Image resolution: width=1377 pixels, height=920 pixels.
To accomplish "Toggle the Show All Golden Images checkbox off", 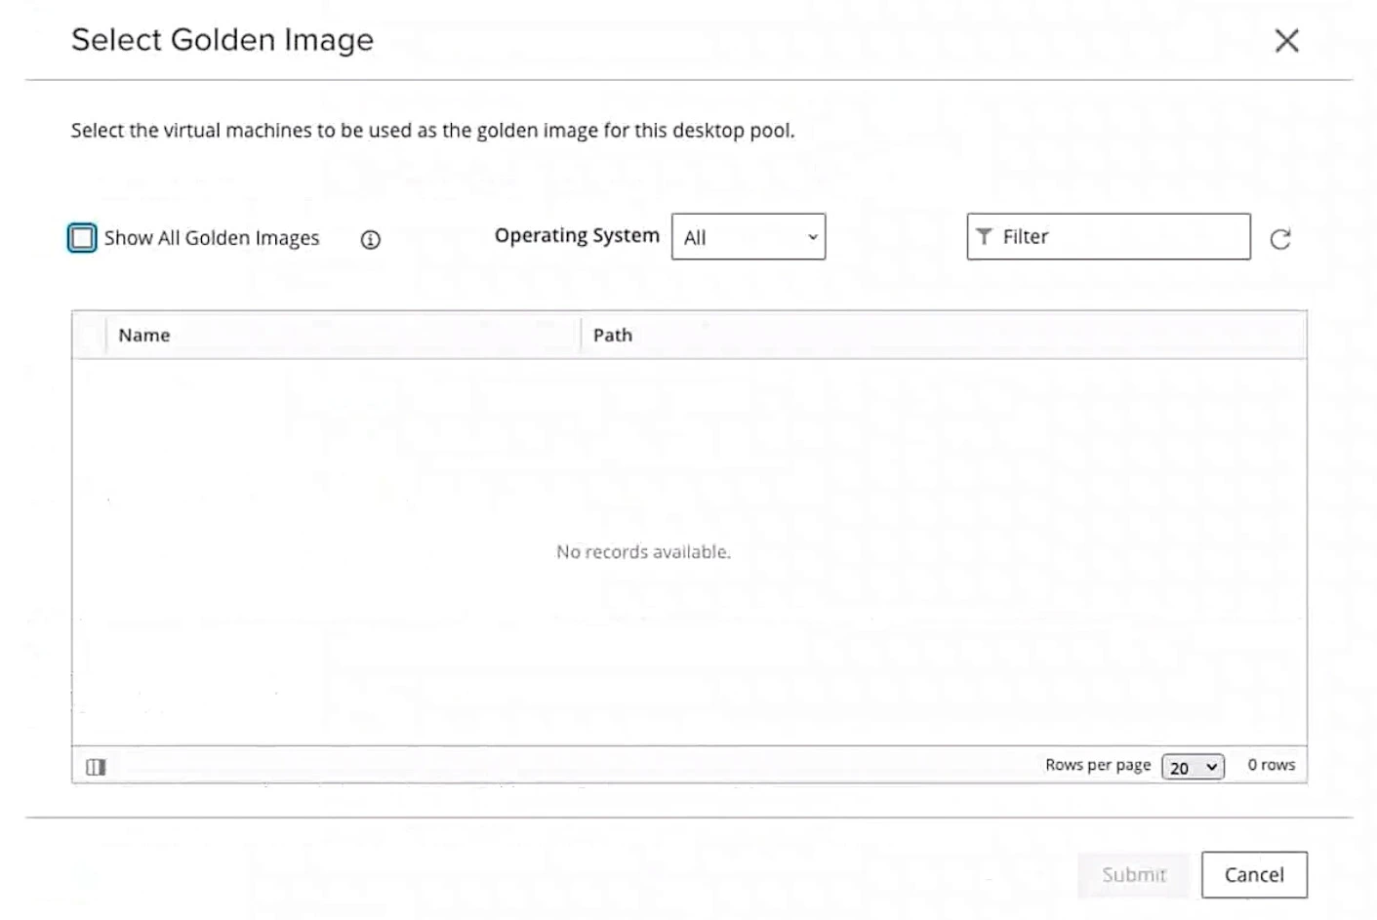I will tap(82, 237).
